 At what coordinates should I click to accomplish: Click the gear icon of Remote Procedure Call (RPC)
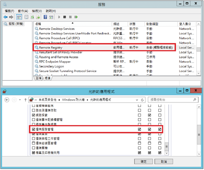coord(37,38)
